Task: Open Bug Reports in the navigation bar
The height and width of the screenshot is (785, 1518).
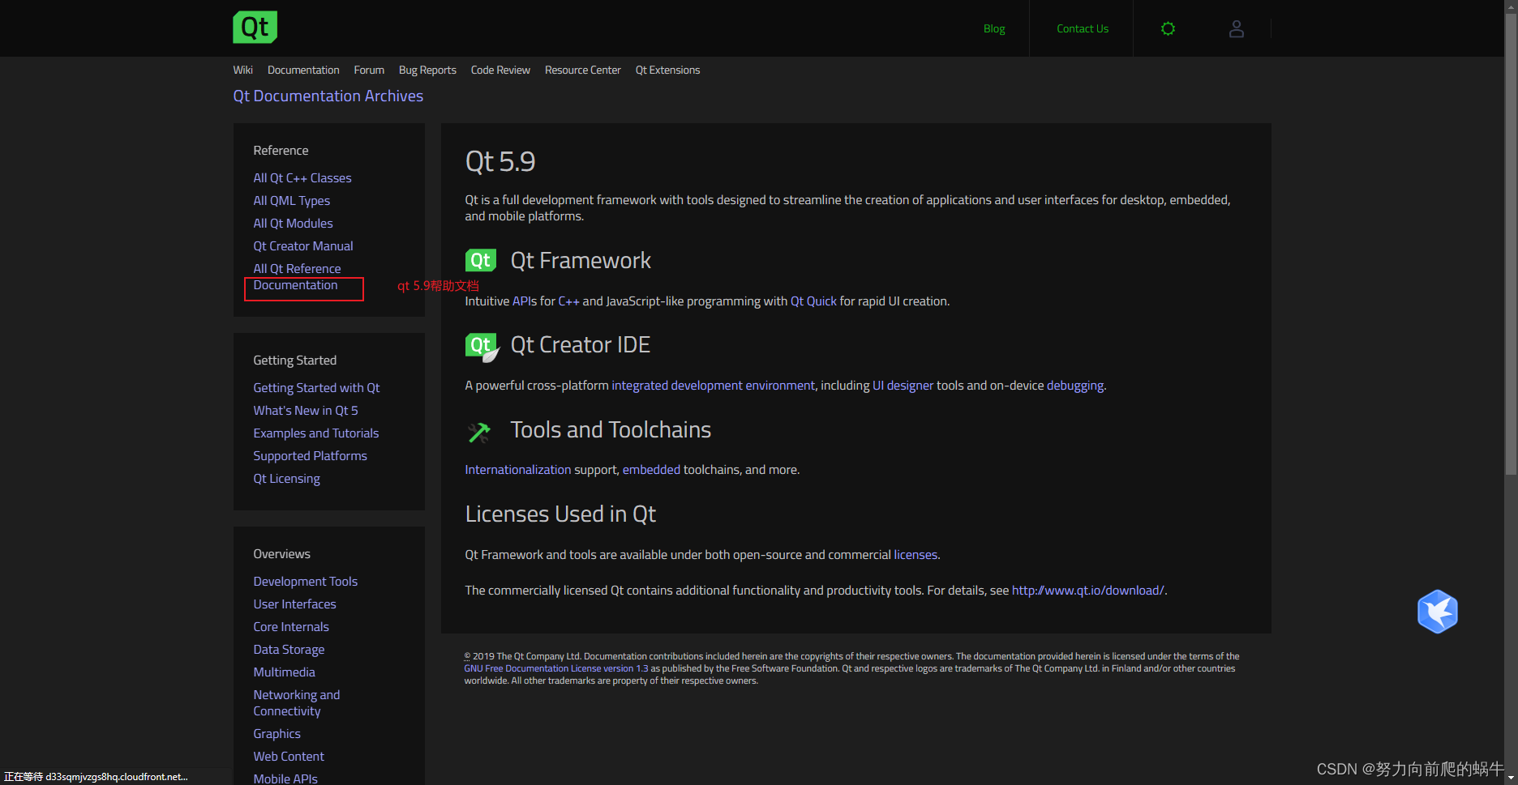Action: tap(427, 70)
